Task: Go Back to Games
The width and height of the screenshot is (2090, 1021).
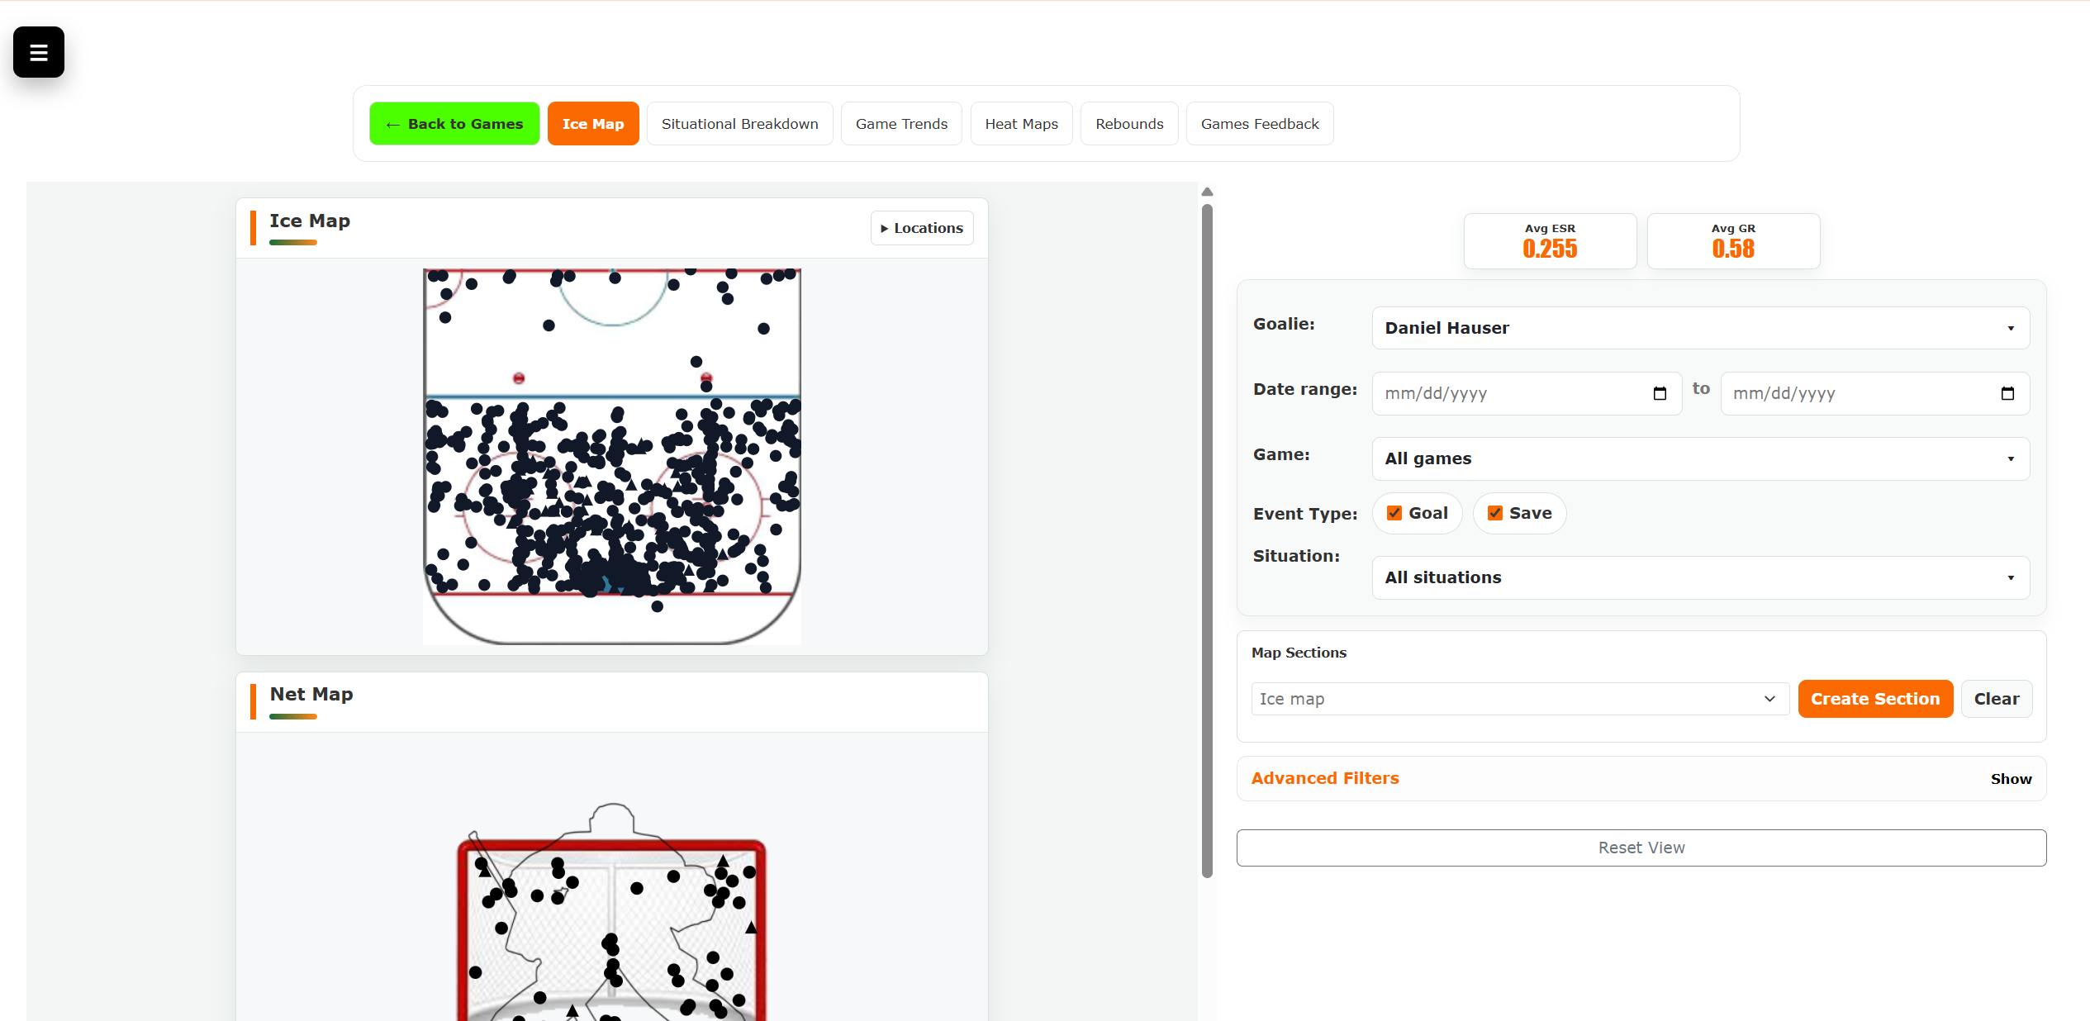Action: click(x=454, y=124)
